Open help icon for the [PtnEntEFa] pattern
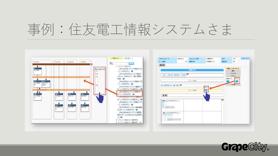Image resolution: width=278 pixels, height=156 pixels. (x=132, y=84)
